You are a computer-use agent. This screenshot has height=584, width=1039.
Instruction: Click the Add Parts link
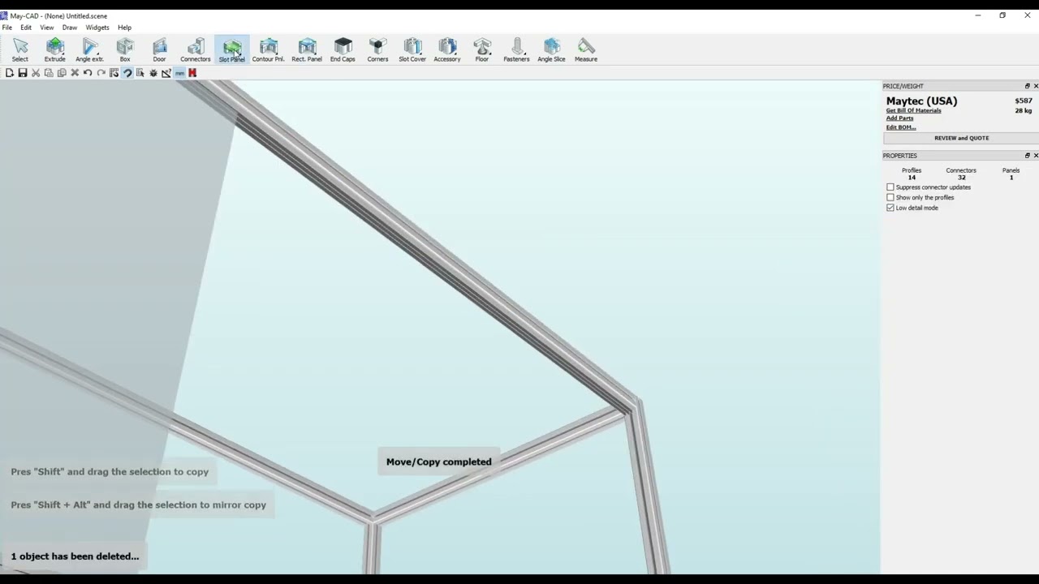[x=899, y=118]
